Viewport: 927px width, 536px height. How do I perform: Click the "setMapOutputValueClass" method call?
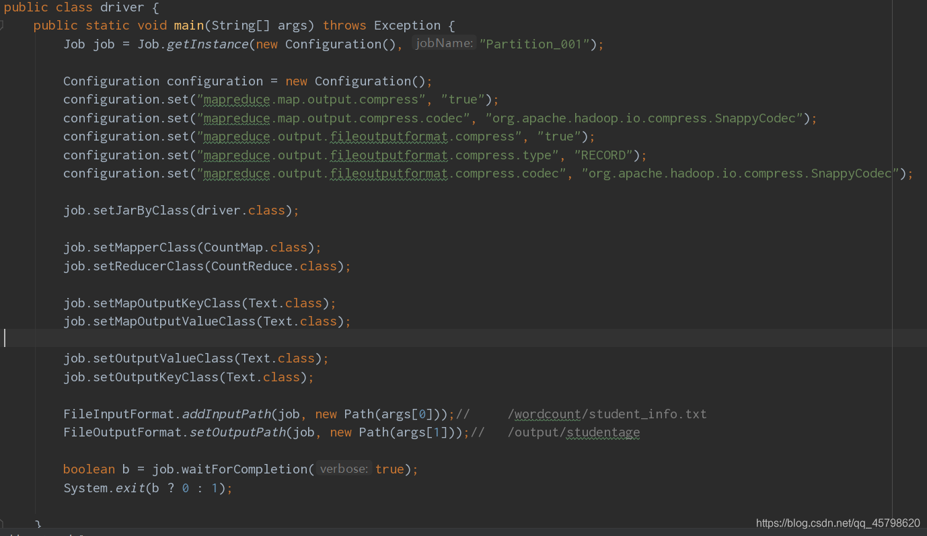pos(174,321)
